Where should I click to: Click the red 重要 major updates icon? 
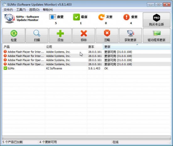(126, 17)
